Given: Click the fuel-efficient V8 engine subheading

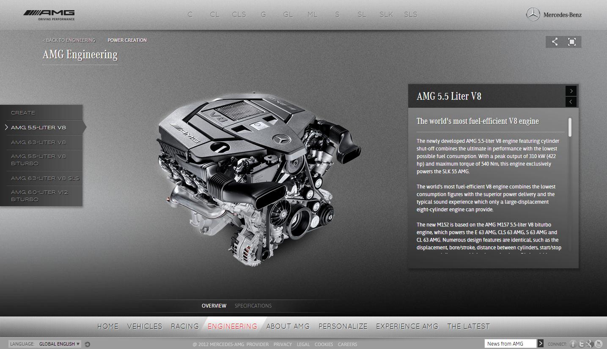Looking at the screenshot, I should pyautogui.click(x=478, y=121).
